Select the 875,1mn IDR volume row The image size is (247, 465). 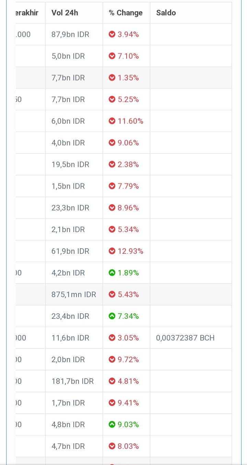(123, 294)
